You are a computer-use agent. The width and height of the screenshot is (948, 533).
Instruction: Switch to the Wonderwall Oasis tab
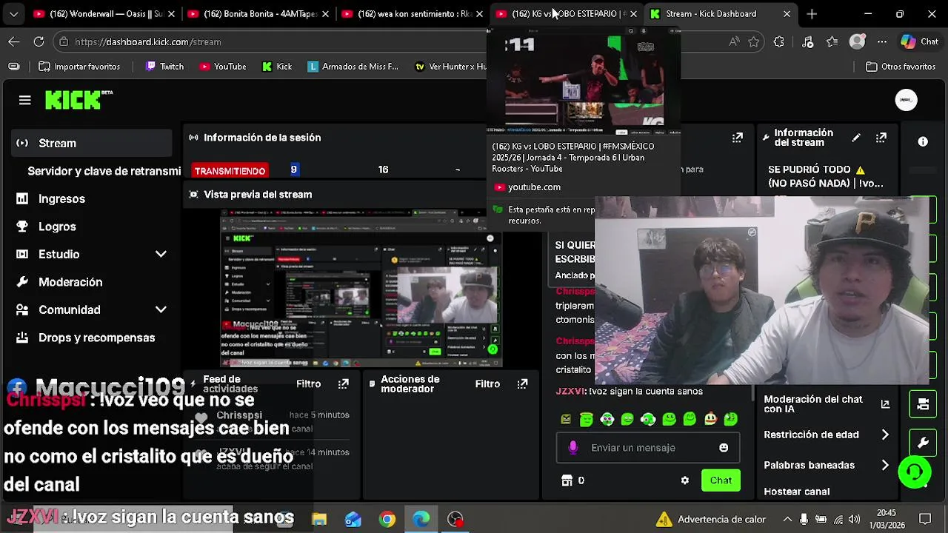[x=106, y=13]
